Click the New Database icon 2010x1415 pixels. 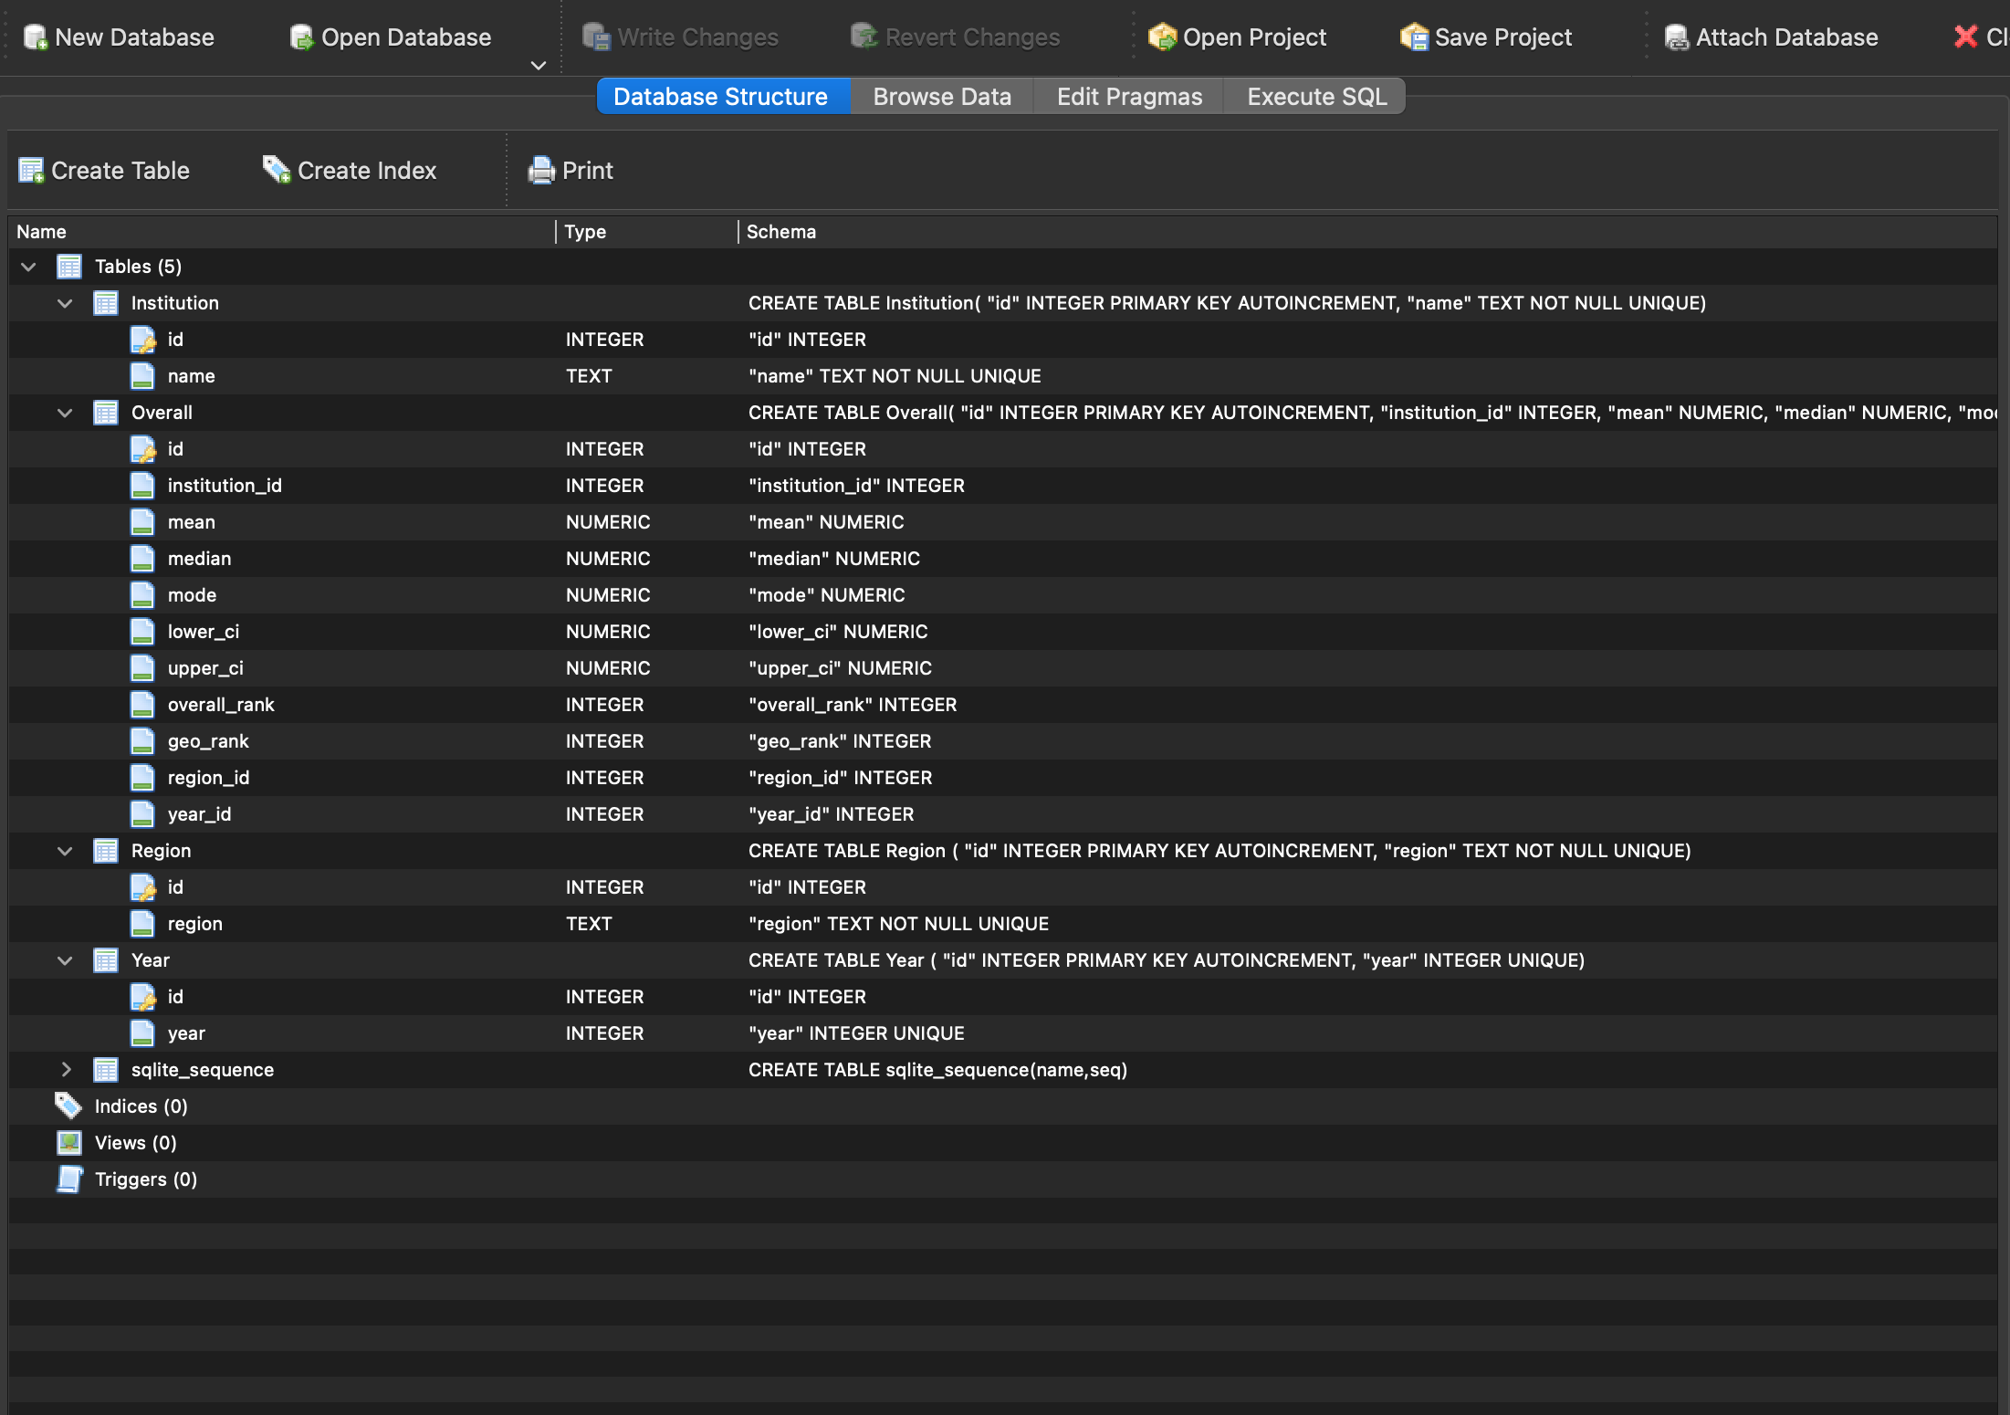[x=35, y=37]
